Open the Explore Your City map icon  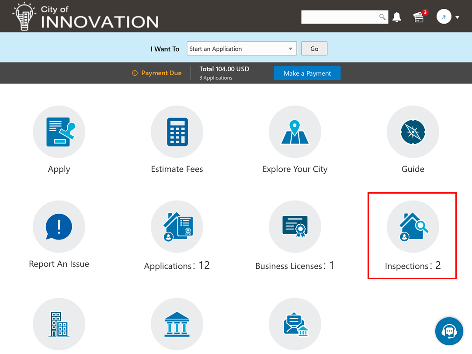coord(295,132)
